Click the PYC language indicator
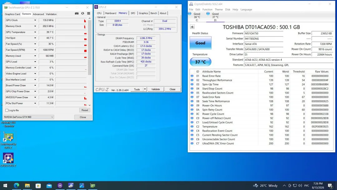Screen dimensions: 337x190 coord(307,186)
